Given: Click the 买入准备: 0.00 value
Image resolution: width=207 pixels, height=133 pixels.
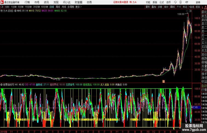Looking at the screenshot, I should [x=107, y=85].
